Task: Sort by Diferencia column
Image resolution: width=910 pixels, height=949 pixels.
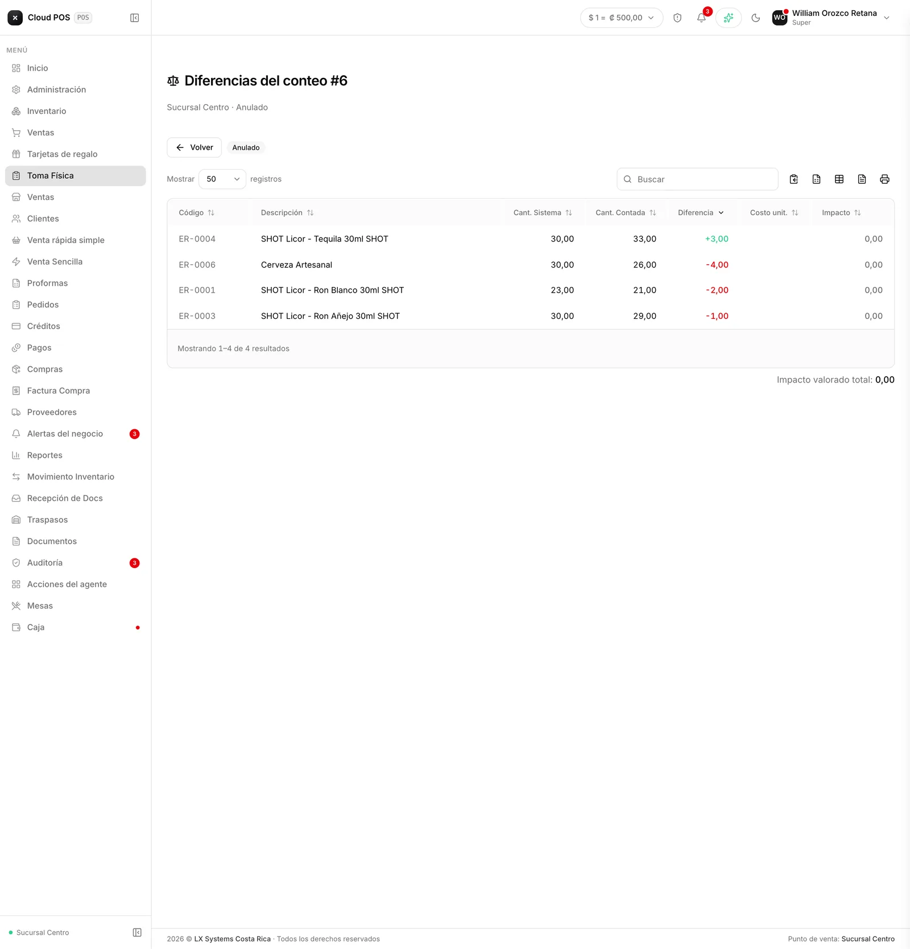Action: [701, 212]
